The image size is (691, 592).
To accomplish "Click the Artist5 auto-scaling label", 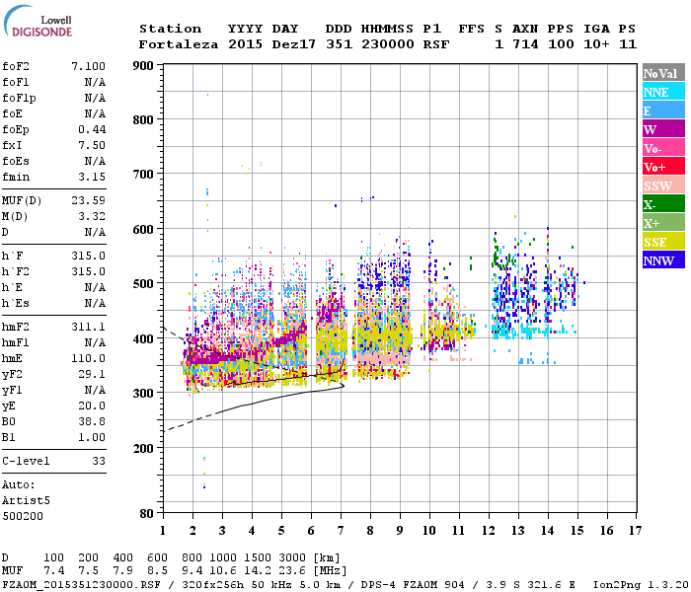I will [26, 500].
